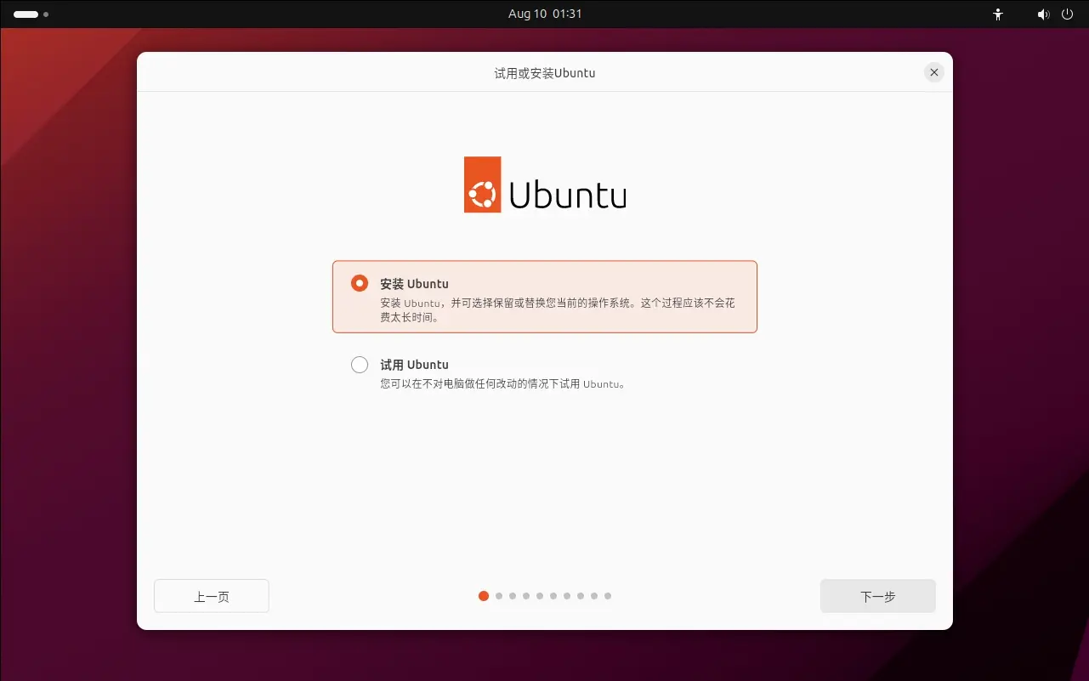This screenshot has height=681, width=1089.
Task: Open the volume icon in the system tray
Action: 1043,14
